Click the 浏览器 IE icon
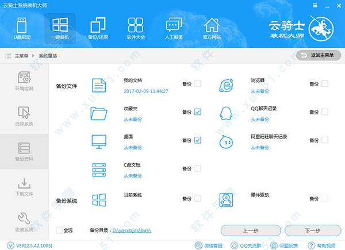 coord(226,85)
